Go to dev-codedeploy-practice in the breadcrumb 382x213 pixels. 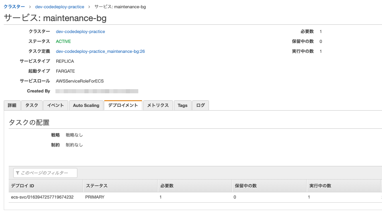click(60, 7)
